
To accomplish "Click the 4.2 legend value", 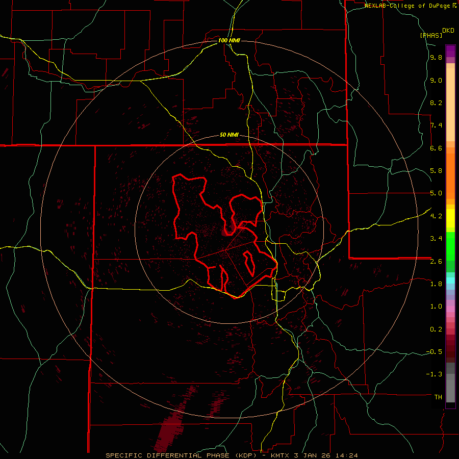I will click(436, 216).
